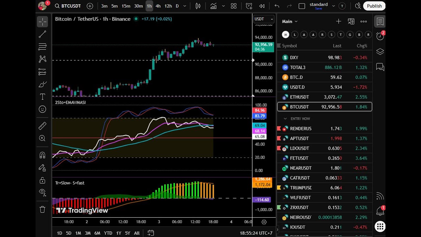Remove objects with trash icon
Screen dimensions: 421x237
tap(42, 209)
